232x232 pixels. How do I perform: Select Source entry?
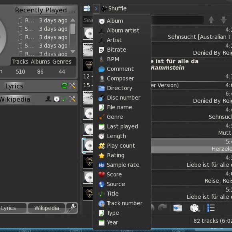coord(122,184)
